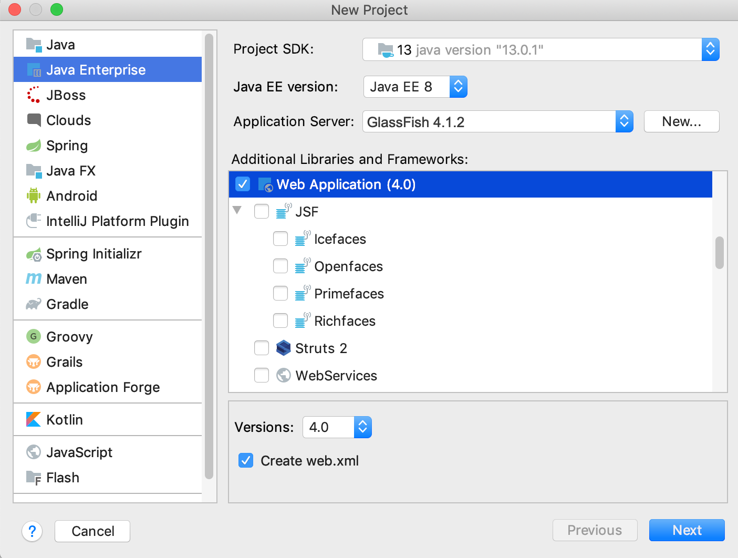Check the WebServices checkbox
738x558 pixels.
(x=262, y=375)
